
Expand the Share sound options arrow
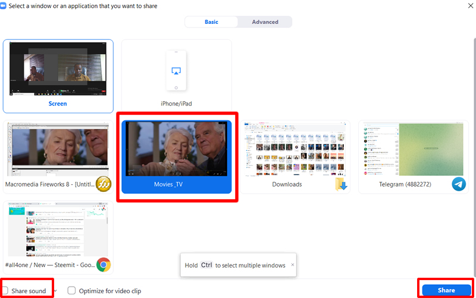pos(55,291)
